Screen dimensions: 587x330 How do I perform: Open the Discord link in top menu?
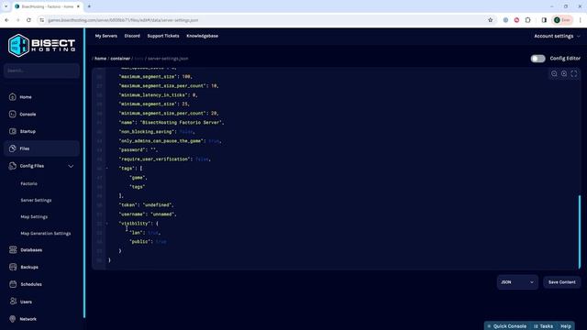click(132, 36)
